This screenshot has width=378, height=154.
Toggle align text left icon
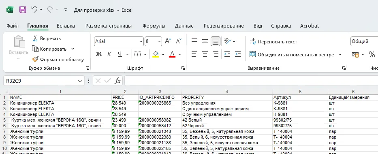[x=194, y=54]
